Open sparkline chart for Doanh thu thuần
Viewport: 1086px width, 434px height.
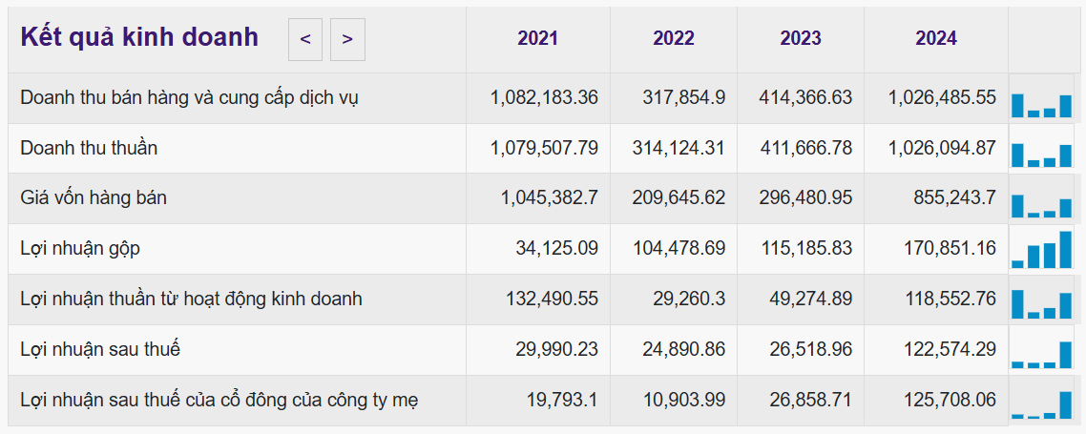[x=1041, y=151]
